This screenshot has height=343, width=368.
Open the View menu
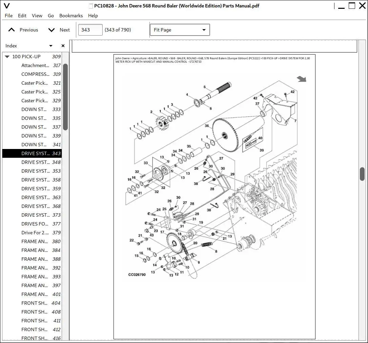pos(37,16)
